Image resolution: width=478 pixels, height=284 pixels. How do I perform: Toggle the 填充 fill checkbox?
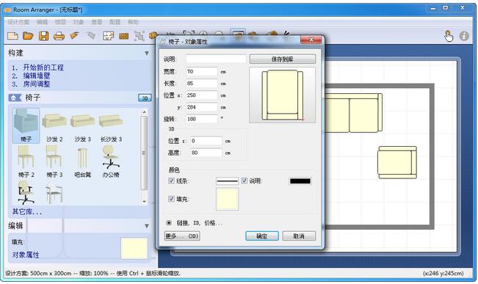click(171, 199)
